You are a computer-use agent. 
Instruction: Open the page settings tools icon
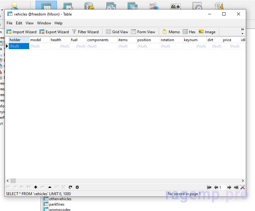pyautogui.click(x=243, y=187)
